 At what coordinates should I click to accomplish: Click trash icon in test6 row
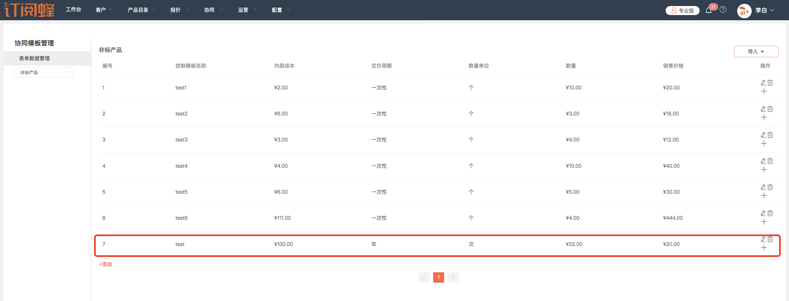point(770,213)
